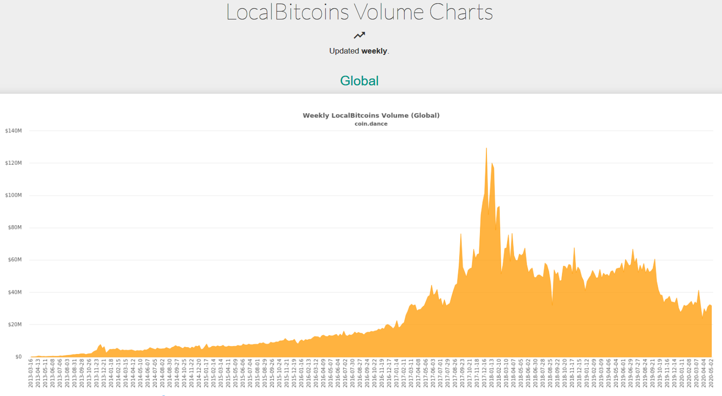Viewport: 722px width, 396px height.
Task: Click the $20M y-axis label
Action: [x=15, y=324]
